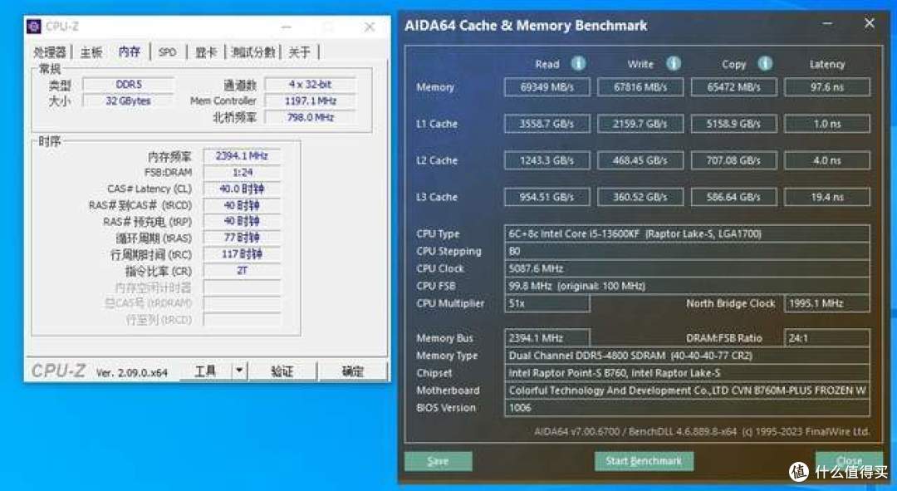Click the Close button in AIDA64
The width and height of the screenshot is (897, 491).
click(x=849, y=460)
